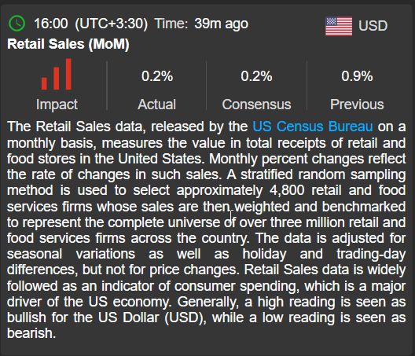415x356 pixels.
Task: Select the 16:00 event time
Action: point(51,24)
